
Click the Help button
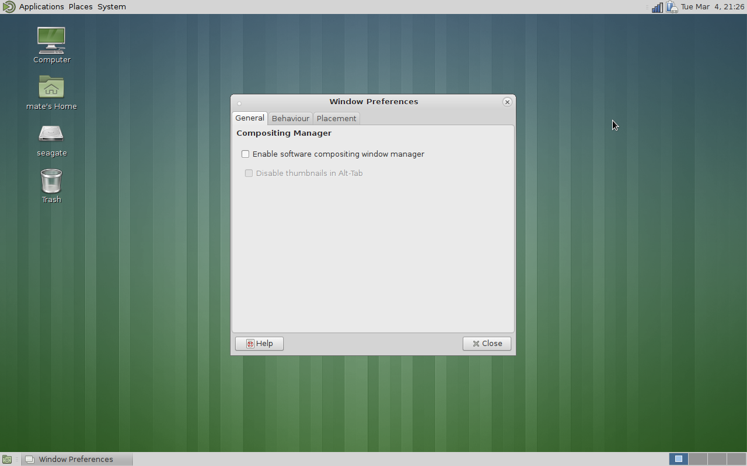(259, 344)
